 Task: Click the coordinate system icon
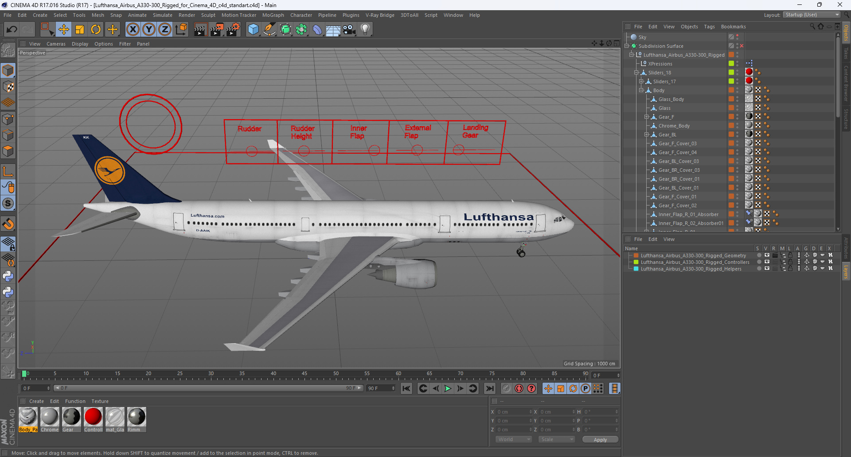pos(181,30)
